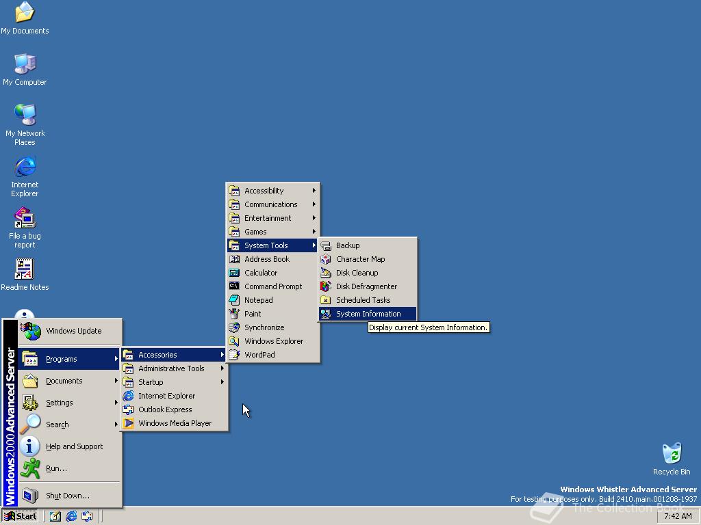Open My Network Places desktop icon
Screen dimensions: 701x525
25,124
